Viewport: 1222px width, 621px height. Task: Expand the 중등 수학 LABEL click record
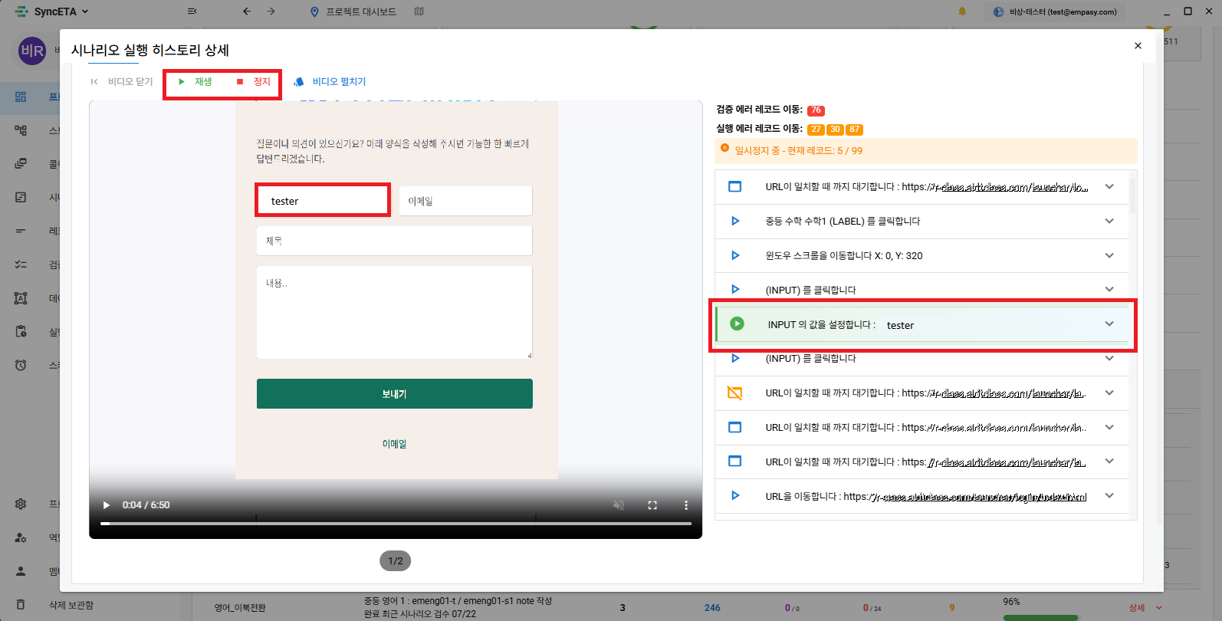[1109, 221]
